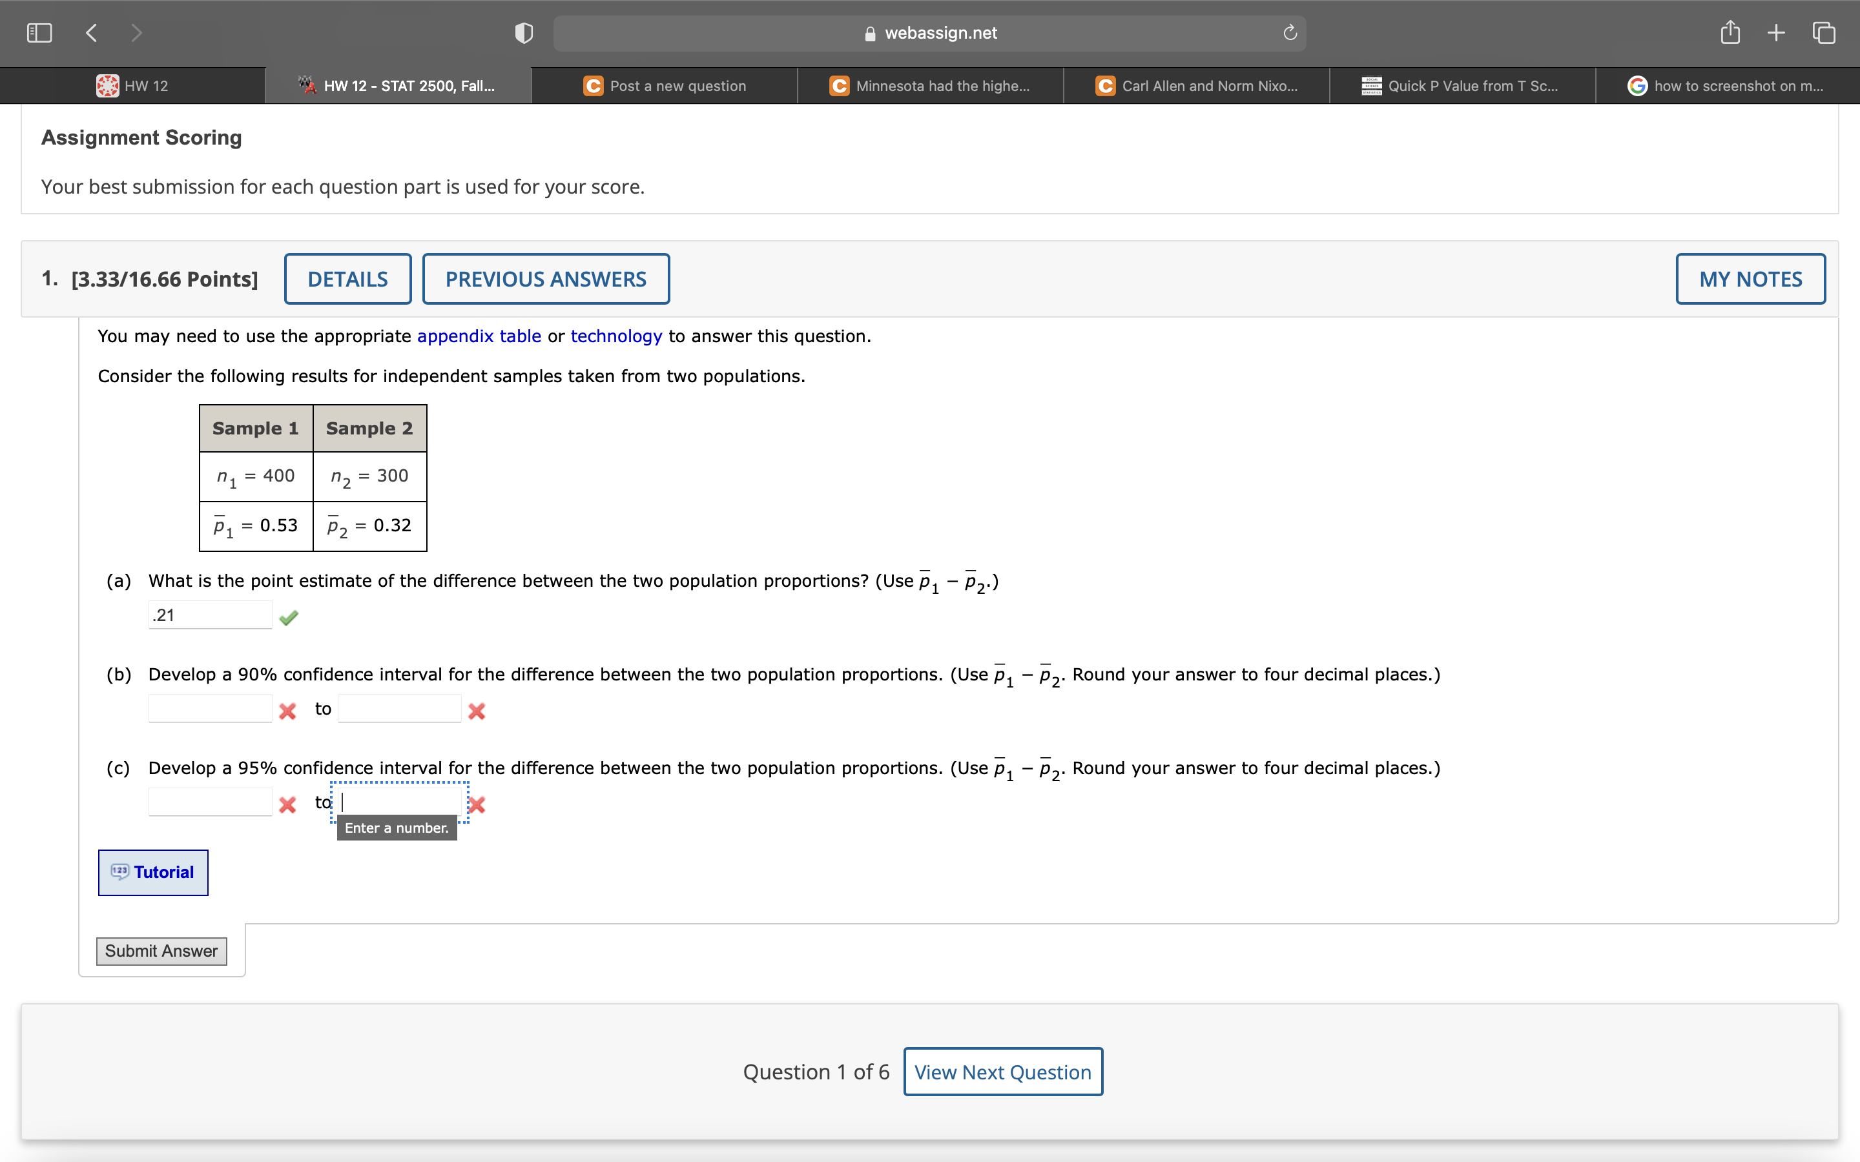The width and height of the screenshot is (1860, 1162).
Task: Open a new tab with the plus icon
Action: coord(1776,32)
